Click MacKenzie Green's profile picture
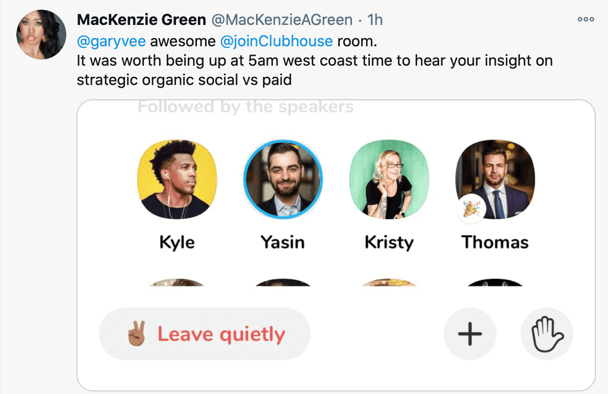This screenshot has width=608, height=394. (41, 35)
